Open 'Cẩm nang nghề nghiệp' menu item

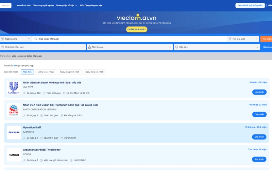[x=43, y=5]
